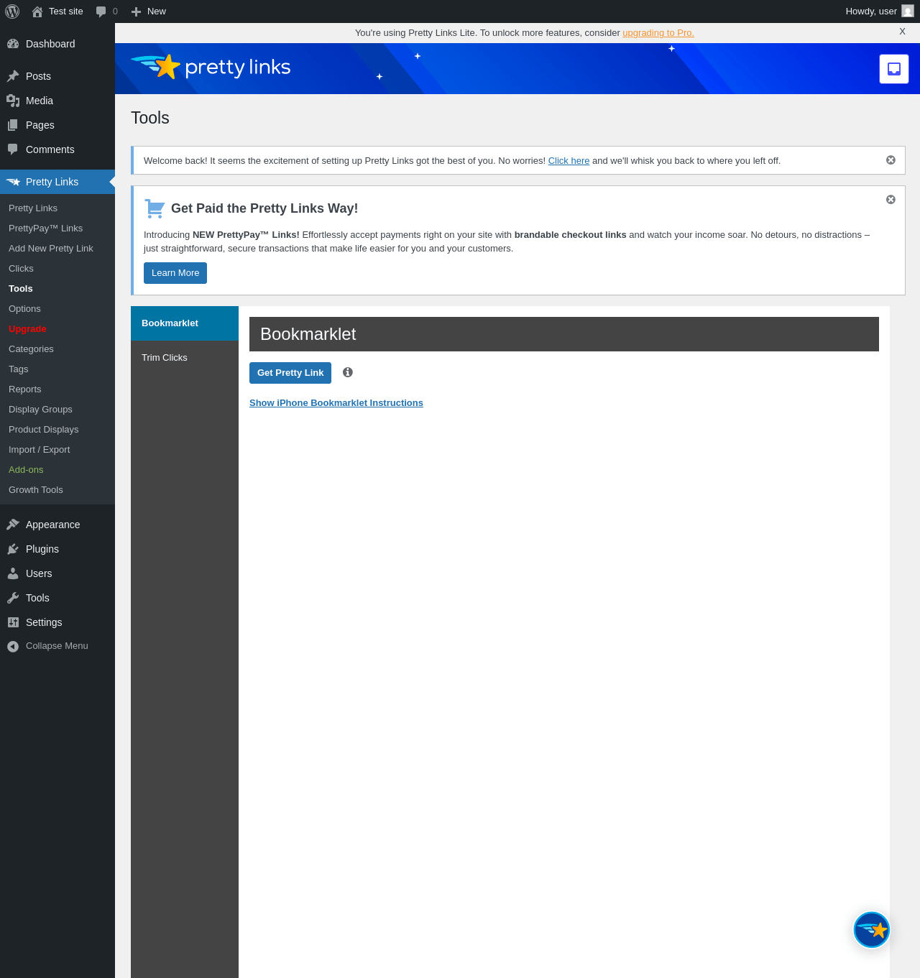Click the Get Pretty Link button
The width and height of the screenshot is (920, 978).
(290, 373)
